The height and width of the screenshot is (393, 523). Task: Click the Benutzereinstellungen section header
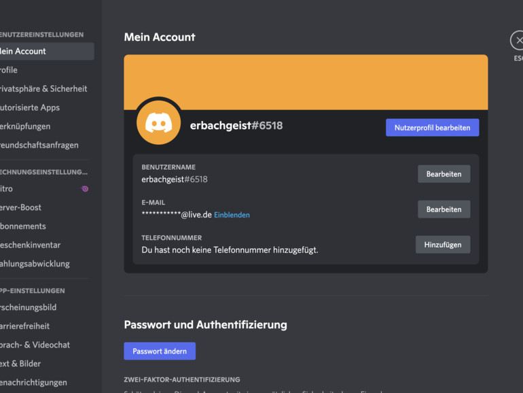point(41,35)
